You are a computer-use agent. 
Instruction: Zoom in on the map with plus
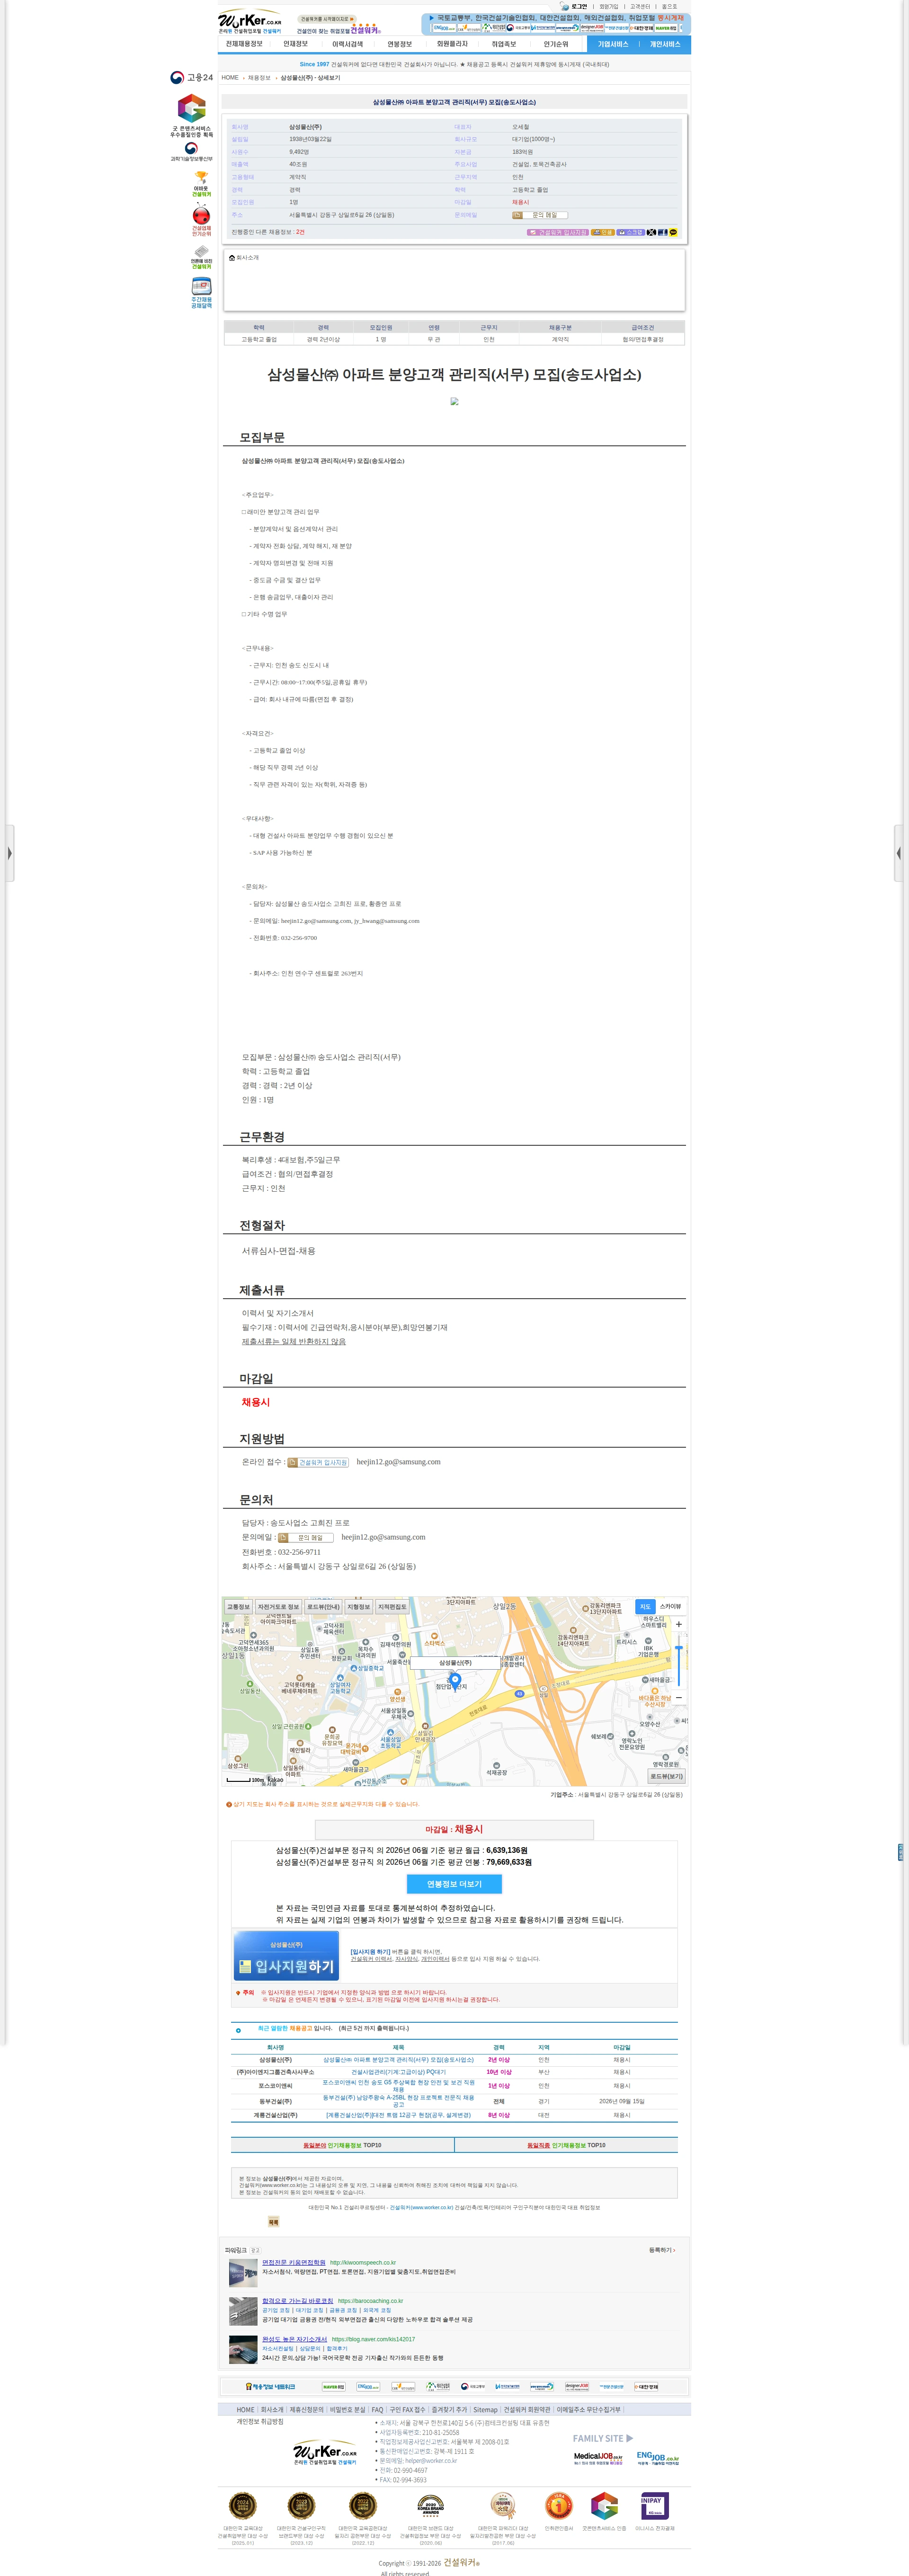click(679, 1624)
